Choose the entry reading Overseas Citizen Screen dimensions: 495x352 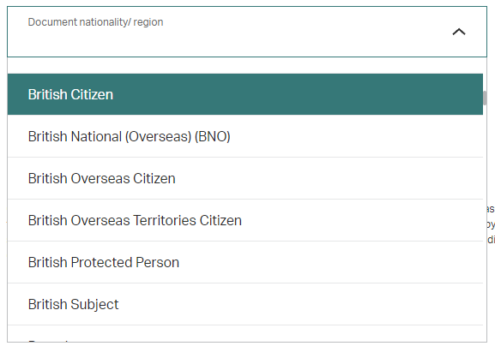245,178
